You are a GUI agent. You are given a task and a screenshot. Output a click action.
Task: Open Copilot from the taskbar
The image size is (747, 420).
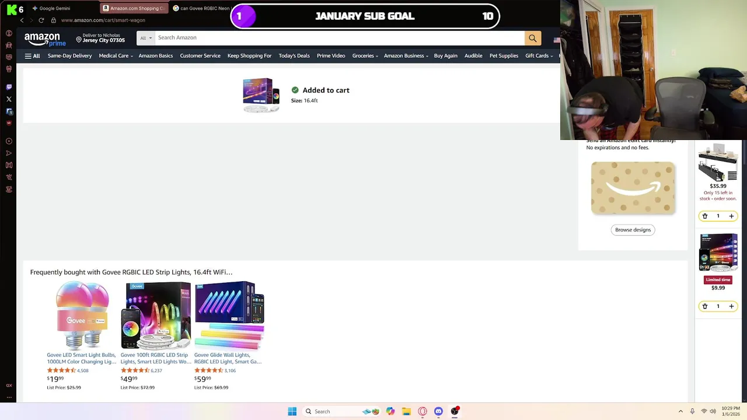(390, 411)
